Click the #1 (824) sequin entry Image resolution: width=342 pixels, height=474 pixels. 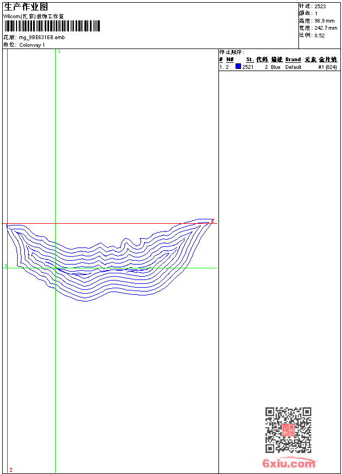(x=328, y=67)
